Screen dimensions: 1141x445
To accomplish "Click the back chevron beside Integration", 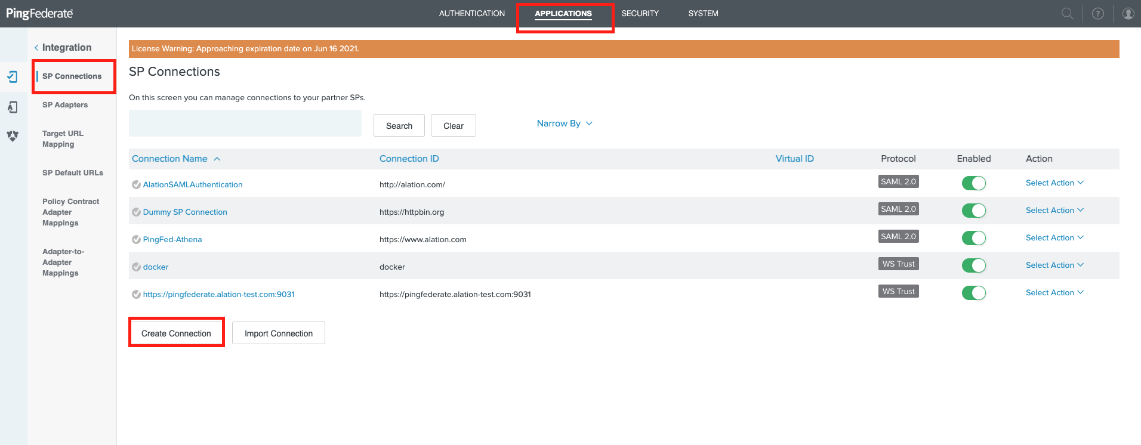I will (36, 48).
